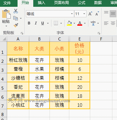
Task: Open the 页面布局 (Page Layout) tab
Action: click(x=62, y=3)
